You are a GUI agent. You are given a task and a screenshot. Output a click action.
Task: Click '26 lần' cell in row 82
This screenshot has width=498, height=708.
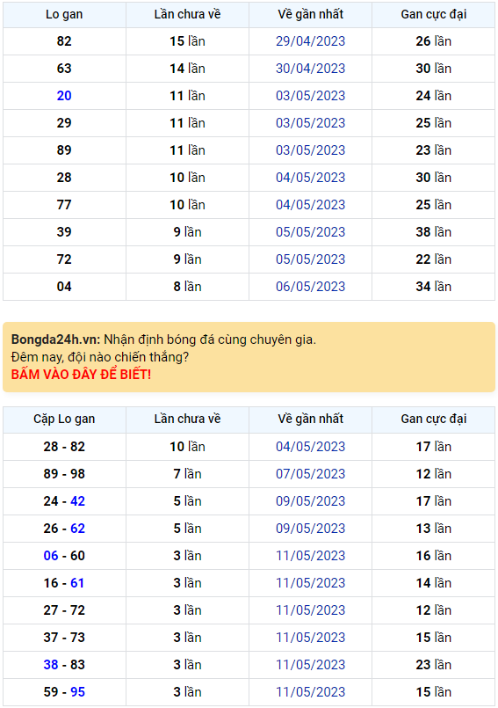click(x=434, y=41)
